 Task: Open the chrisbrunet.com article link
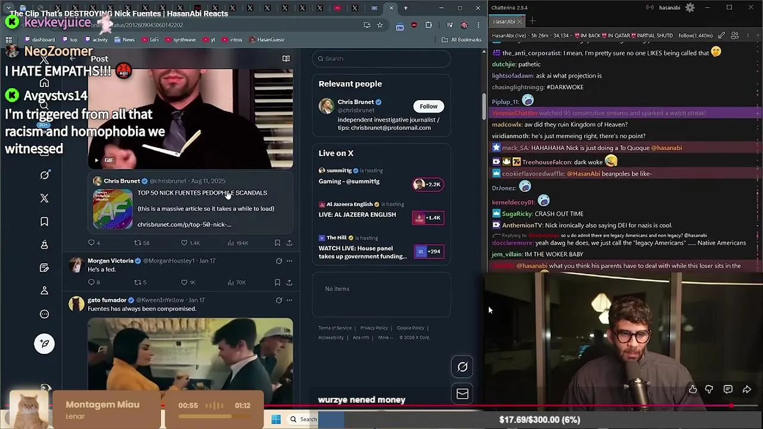click(x=184, y=225)
